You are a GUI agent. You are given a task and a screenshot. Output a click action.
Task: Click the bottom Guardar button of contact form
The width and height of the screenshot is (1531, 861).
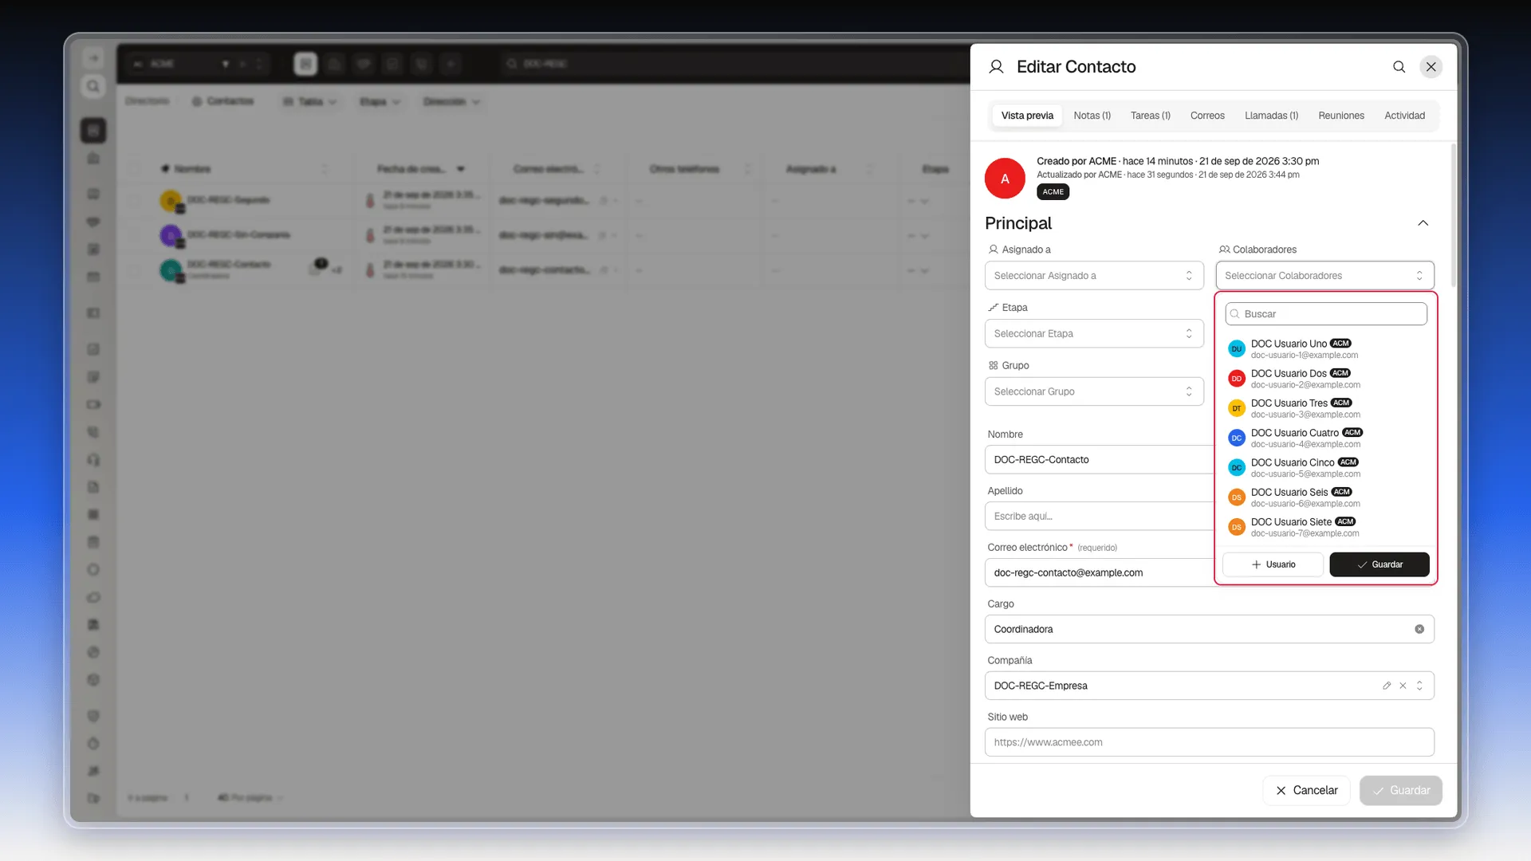[1401, 791]
